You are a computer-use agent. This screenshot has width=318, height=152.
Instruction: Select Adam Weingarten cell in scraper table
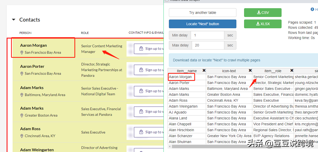[x=187, y=106]
